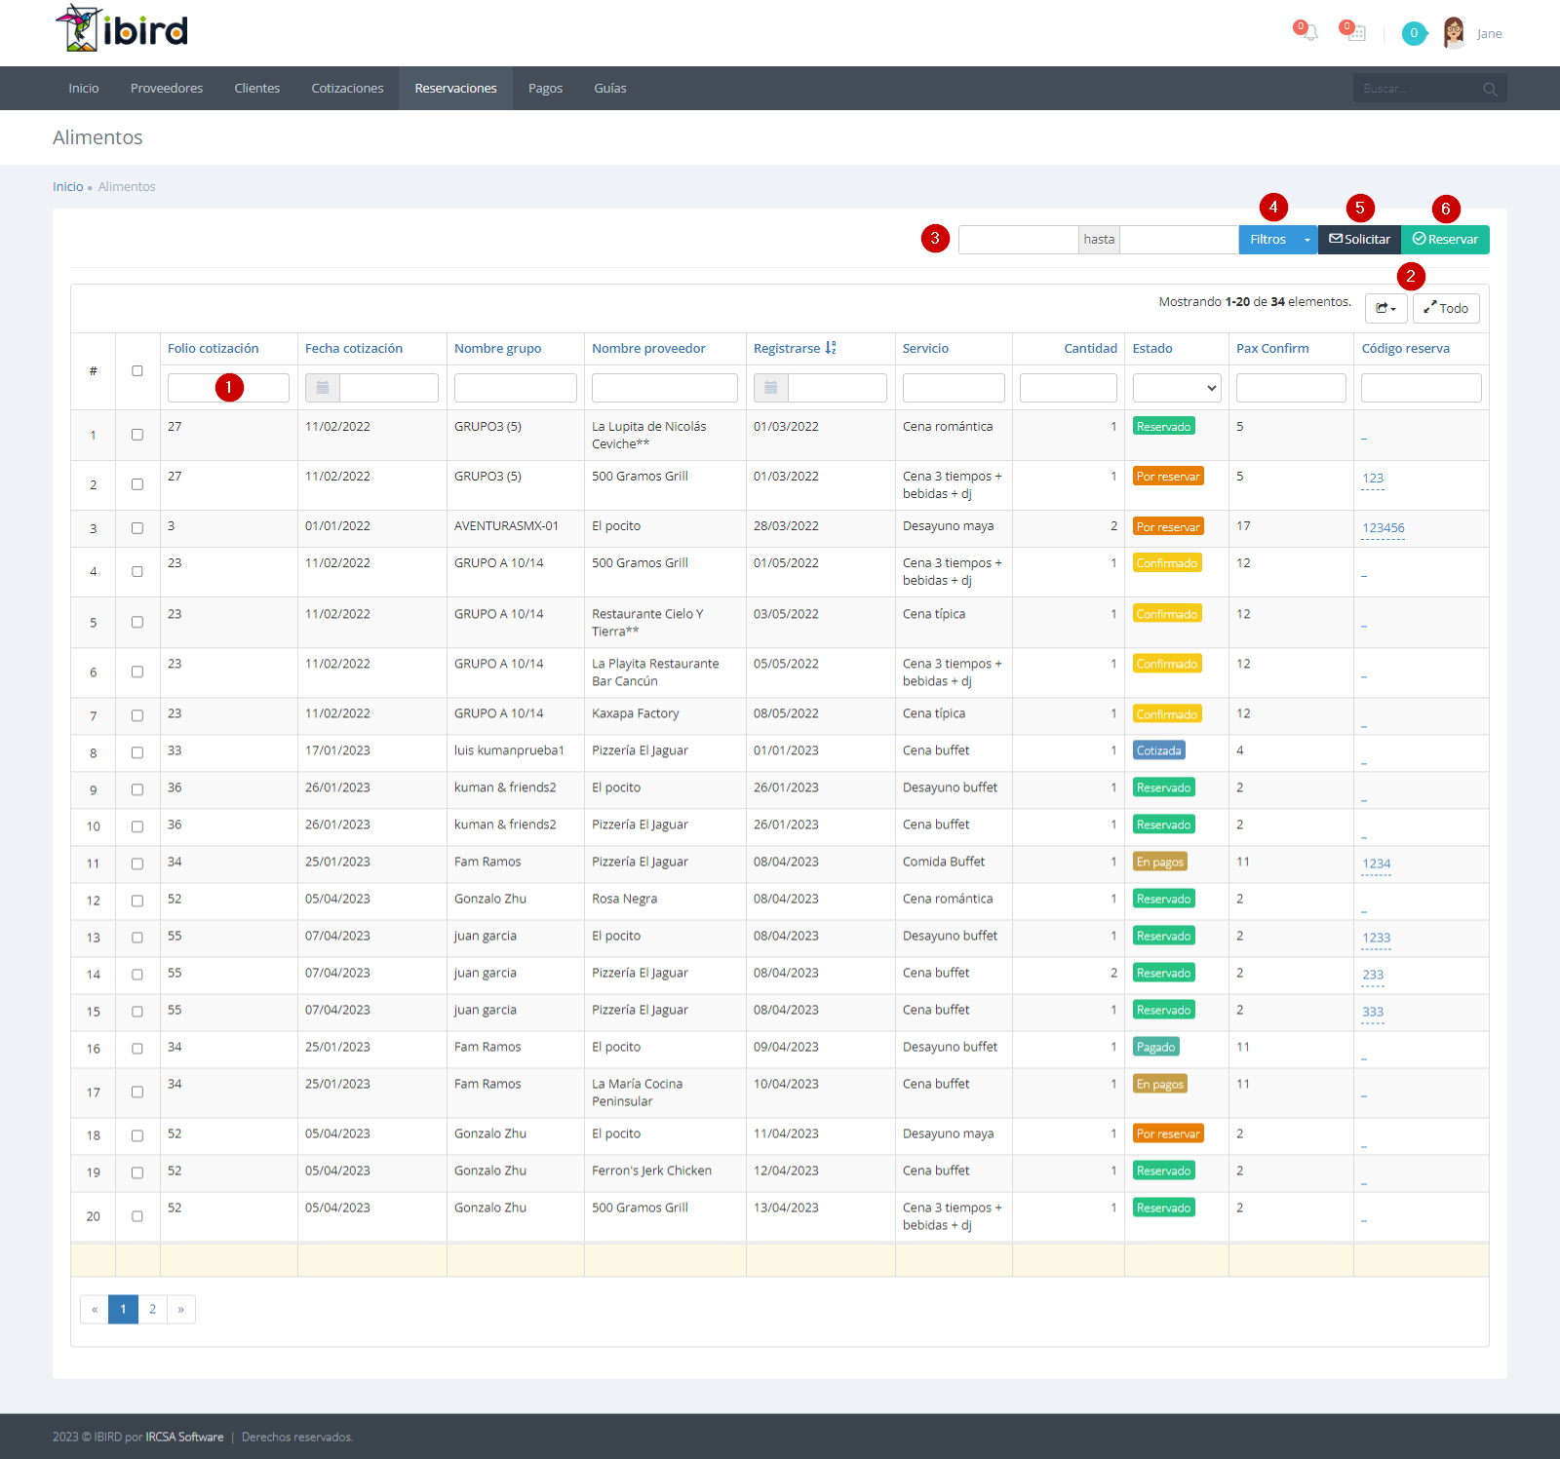Image resolution: width=1560 pixels, height=1459 pixels.
Task: Open the calendar alerts icon
Action: (1356, 33)
